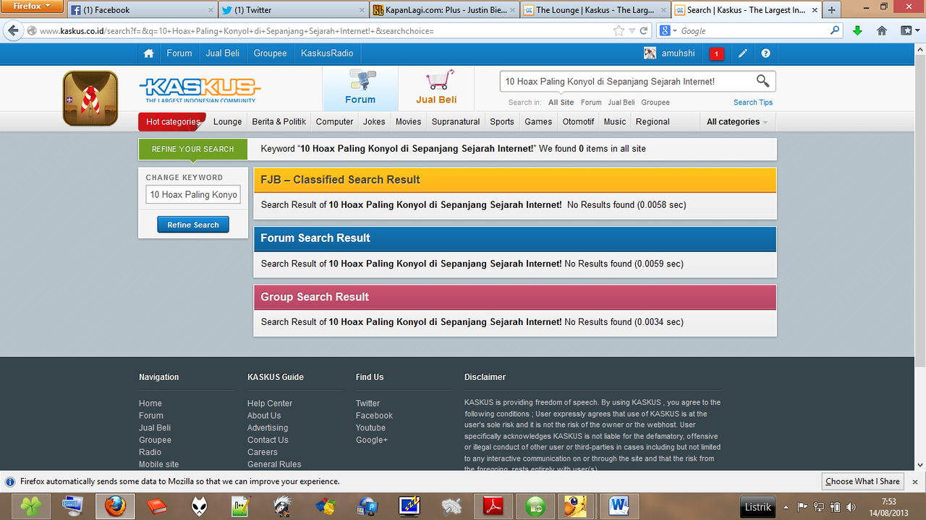This screenshot has height=520, width=926.
Task: Click the main Kaskus search text field
Action: pos(626,82)
